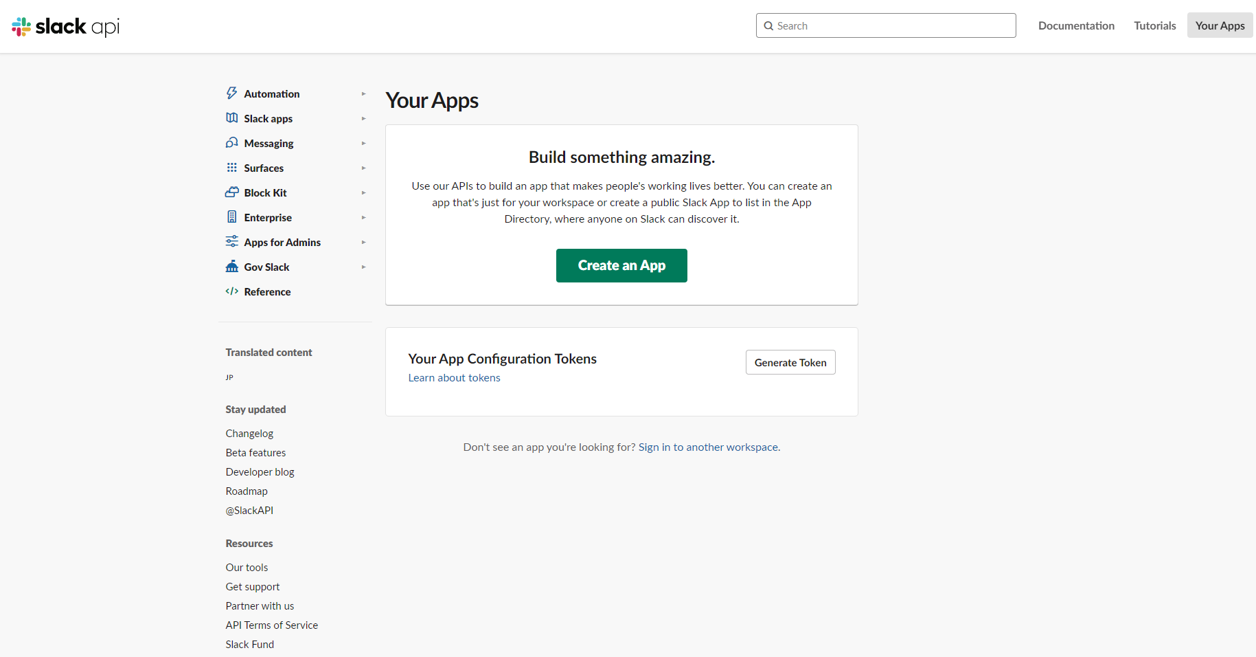The width and height of the screenshot is (1256, 657).
Task: Focus the Search input field
Action: tap(886, 25)
